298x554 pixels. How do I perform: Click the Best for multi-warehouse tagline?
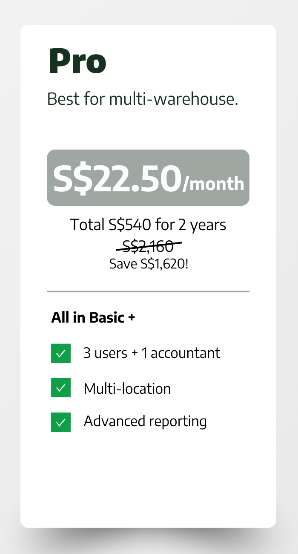142,99
